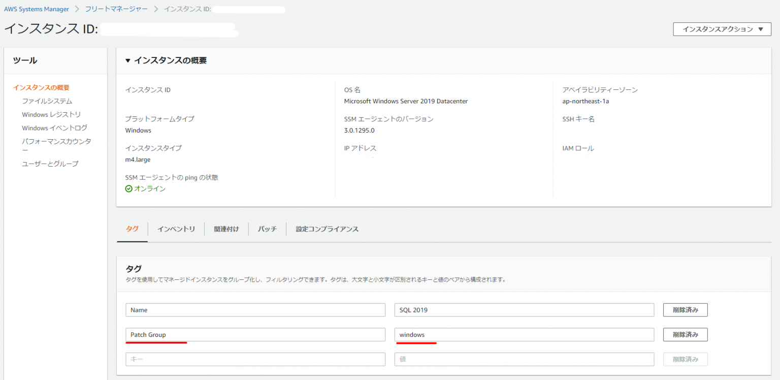Viewport: 780px width, 380px height.
Task: Click 削除済み button for Name tag
Action: [685, 310]
